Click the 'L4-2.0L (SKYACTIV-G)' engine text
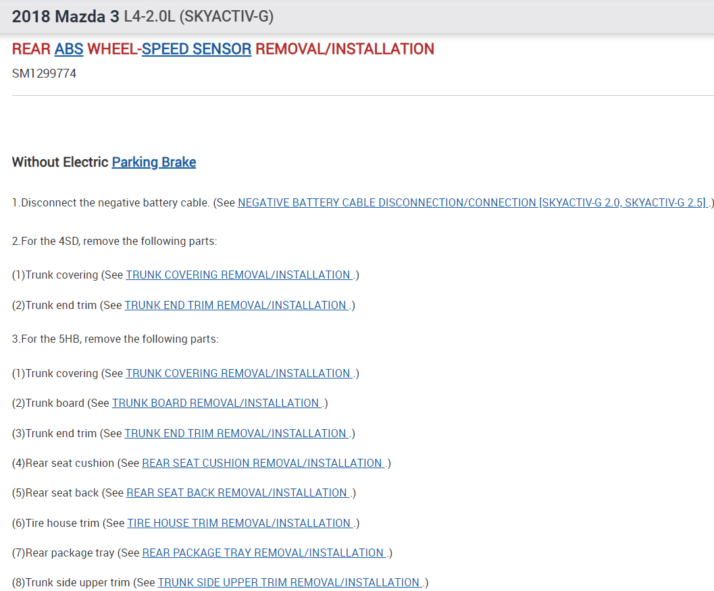The height and width of the screenshot is (591, 714). pos(199,16)
